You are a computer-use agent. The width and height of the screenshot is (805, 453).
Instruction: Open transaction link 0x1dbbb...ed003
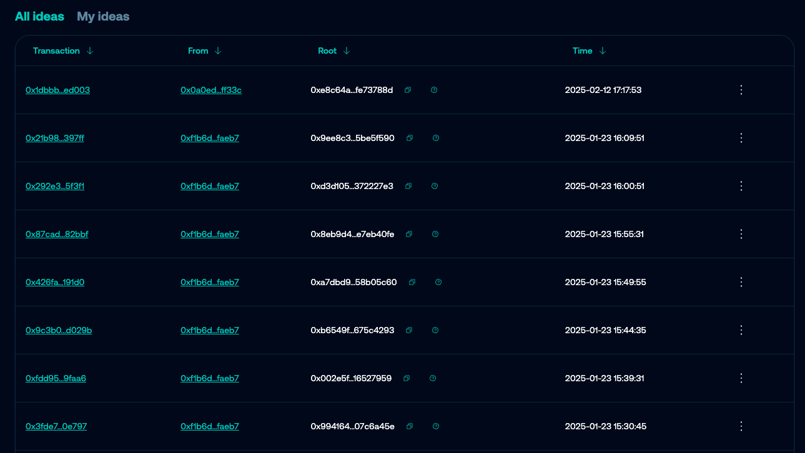(x=57, y=90)
